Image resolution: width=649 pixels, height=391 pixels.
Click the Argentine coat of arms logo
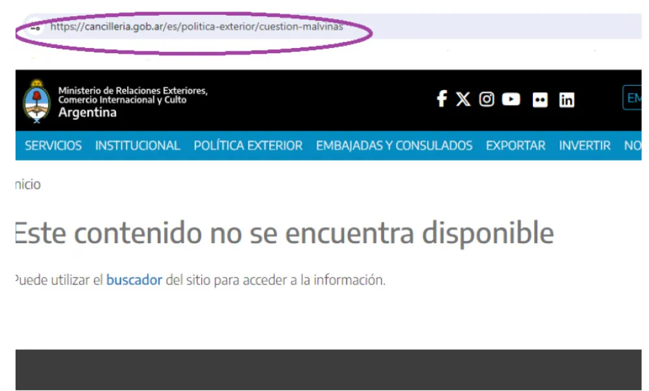tap(37, 101)
